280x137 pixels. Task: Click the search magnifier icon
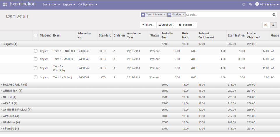pos(274,15)
